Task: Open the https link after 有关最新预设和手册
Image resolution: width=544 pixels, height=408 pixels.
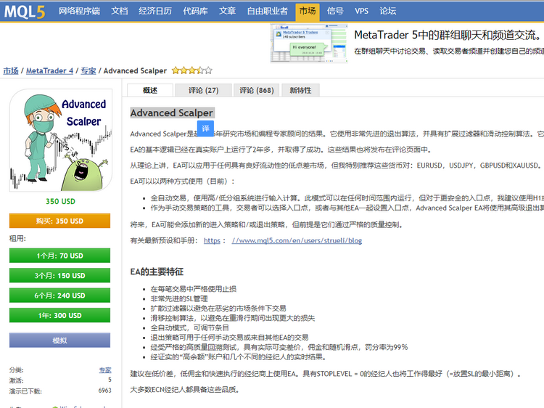Action: [212, 240]
